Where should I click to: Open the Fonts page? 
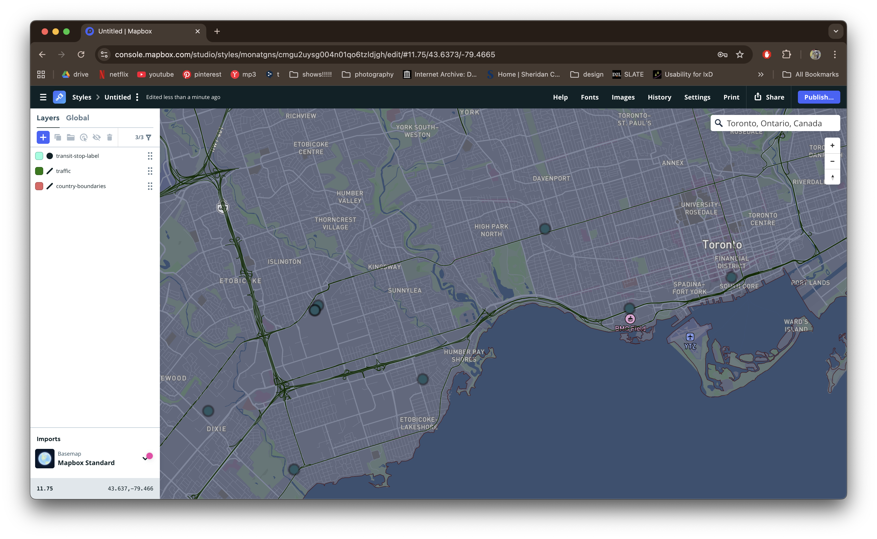tap(589, 97)
